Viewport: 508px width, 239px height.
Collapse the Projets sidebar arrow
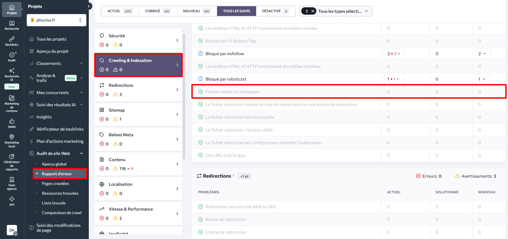tap(89, 6)
